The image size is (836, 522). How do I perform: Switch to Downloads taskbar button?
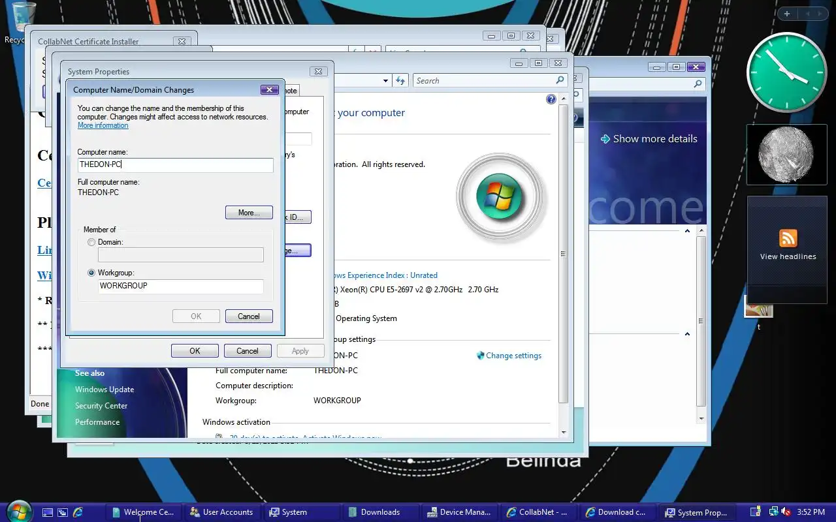tap(380, 512)
